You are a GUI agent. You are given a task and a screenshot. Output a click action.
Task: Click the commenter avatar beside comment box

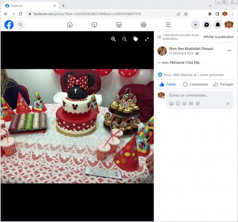click(x=161, y=95)
